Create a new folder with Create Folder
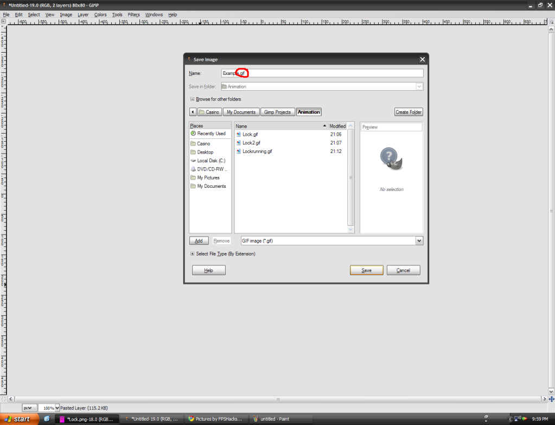The width and height of the screenshot is (555, 425). pyautogui.click(x=408, y=112)
